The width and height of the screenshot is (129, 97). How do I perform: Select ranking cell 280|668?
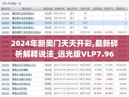(x=123, y=79)
